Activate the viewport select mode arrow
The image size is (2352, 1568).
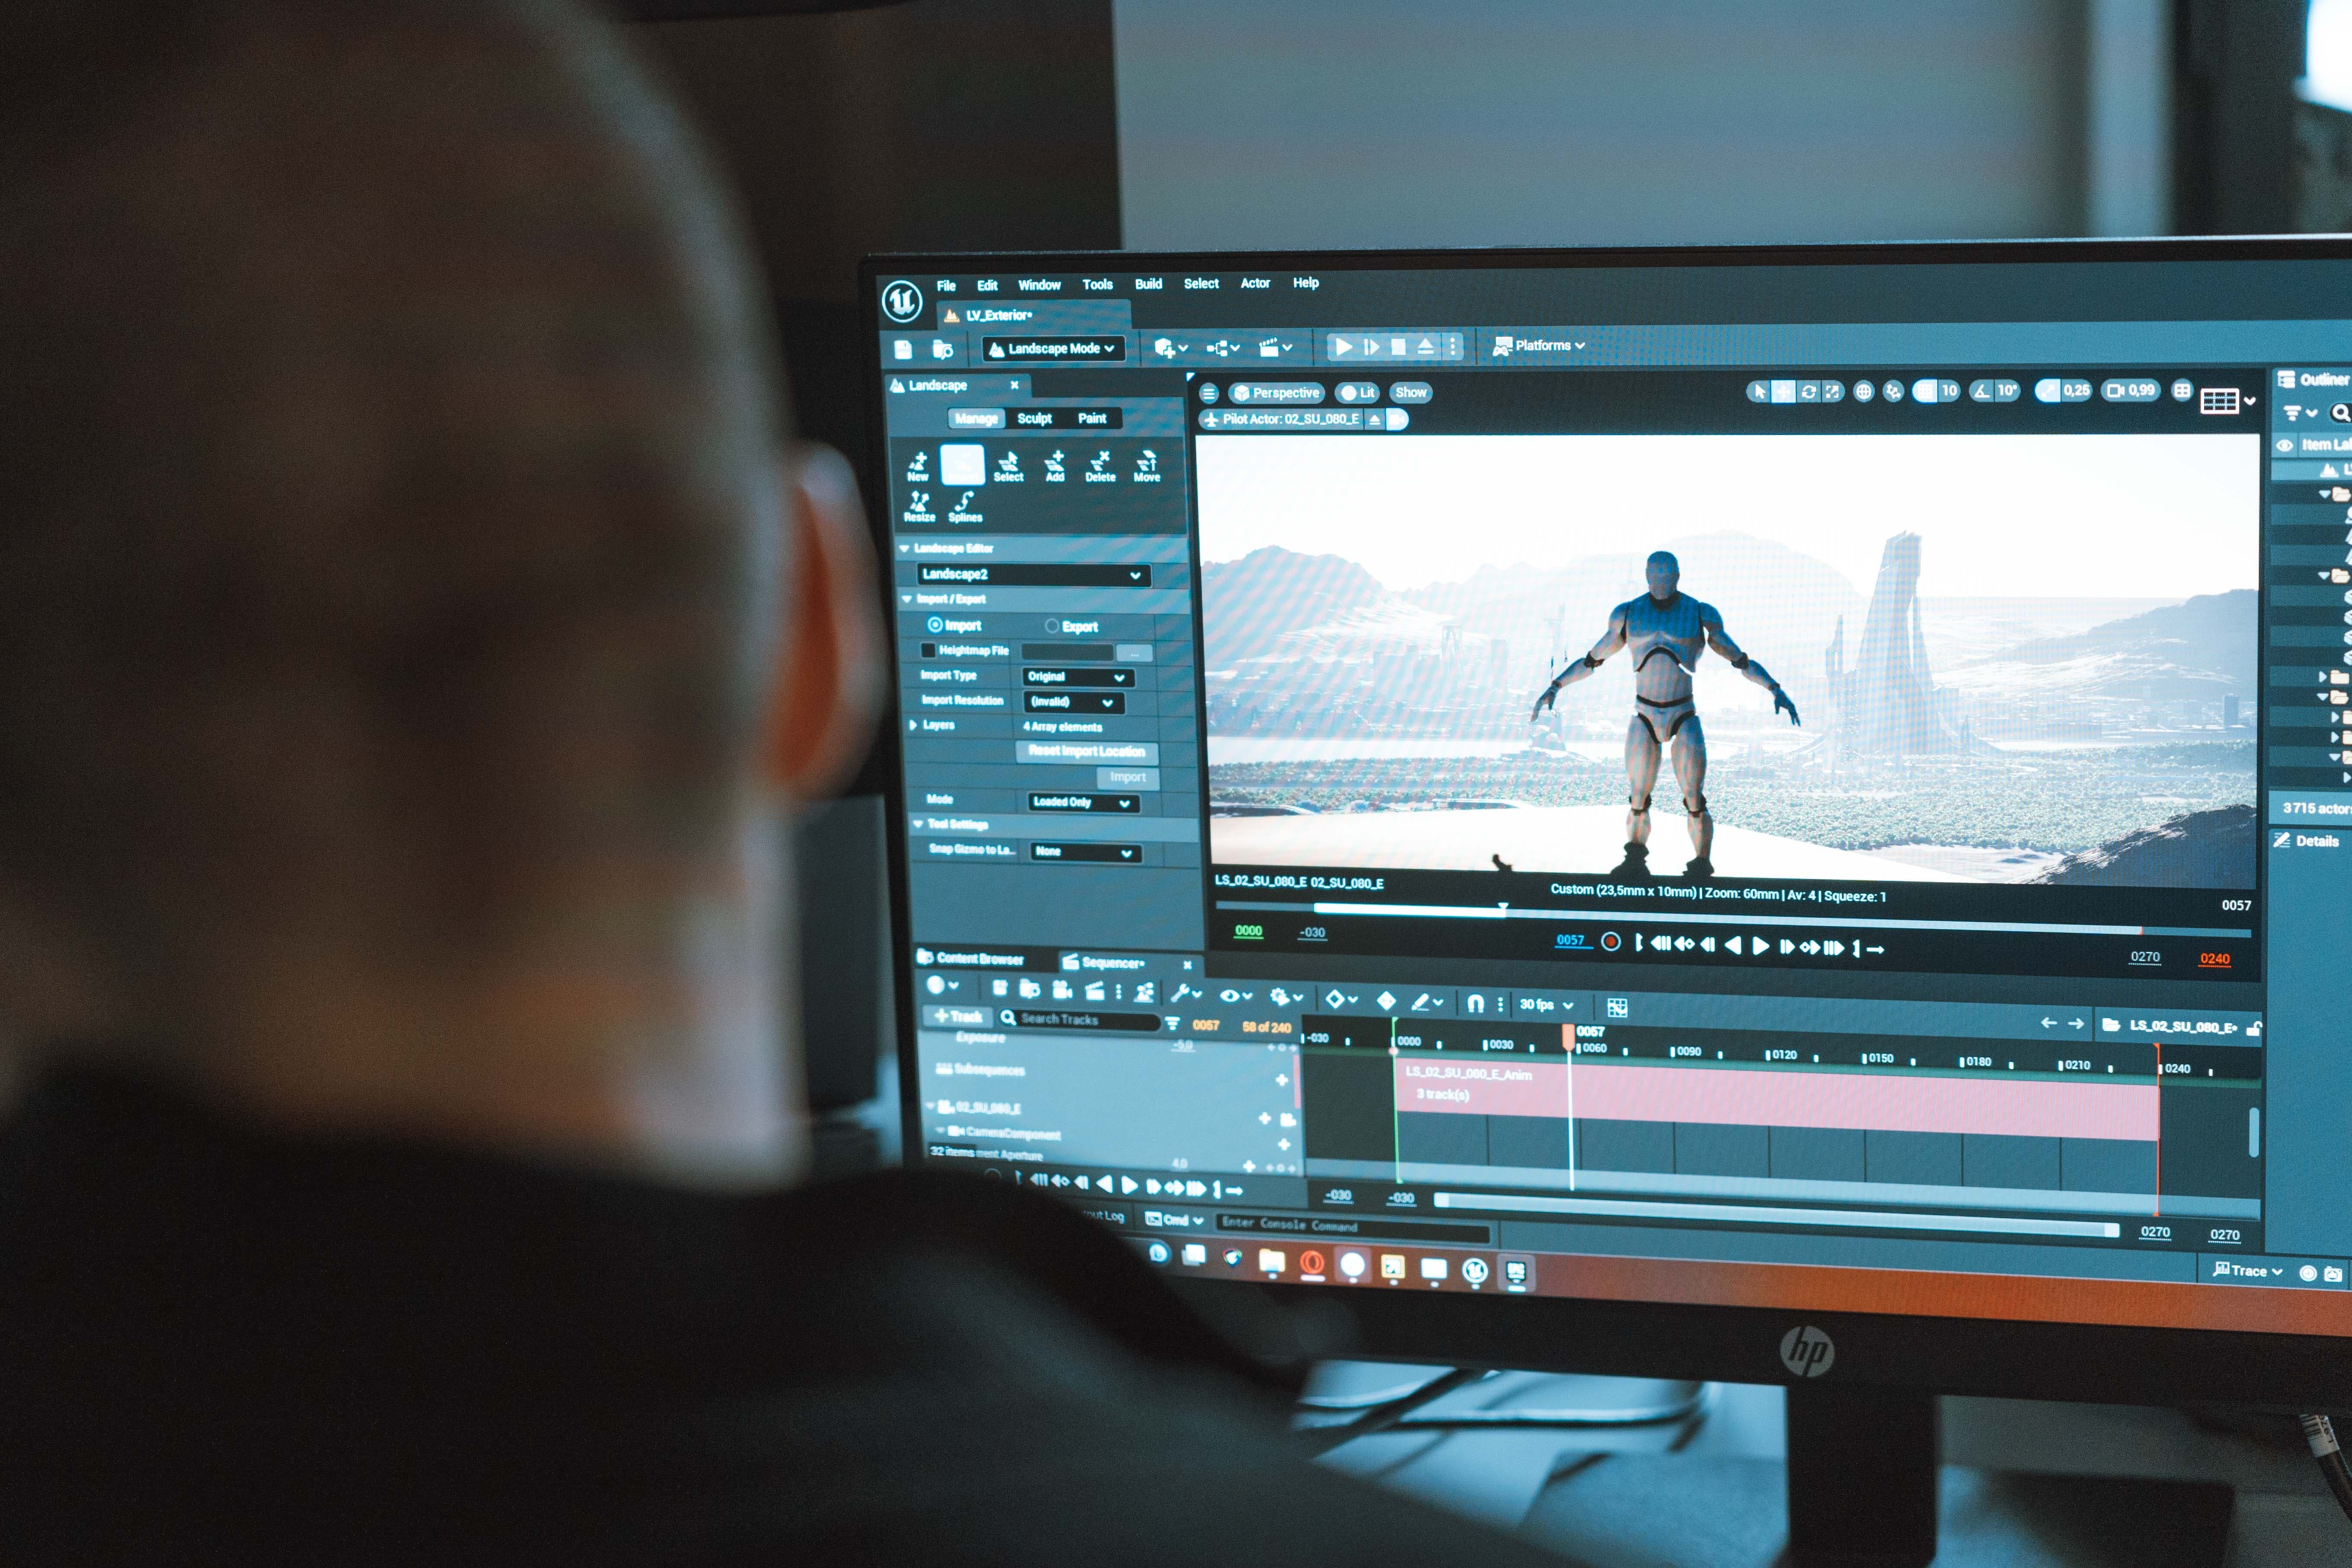coord(1760,391)
